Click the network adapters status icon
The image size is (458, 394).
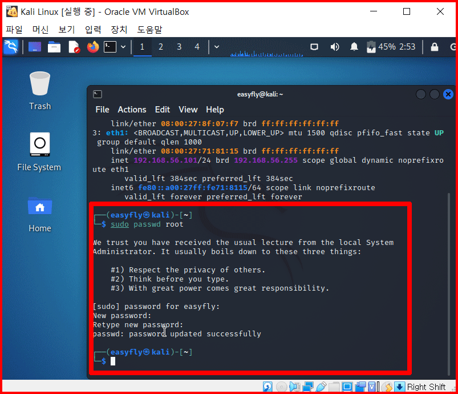[x=308, y=387]
